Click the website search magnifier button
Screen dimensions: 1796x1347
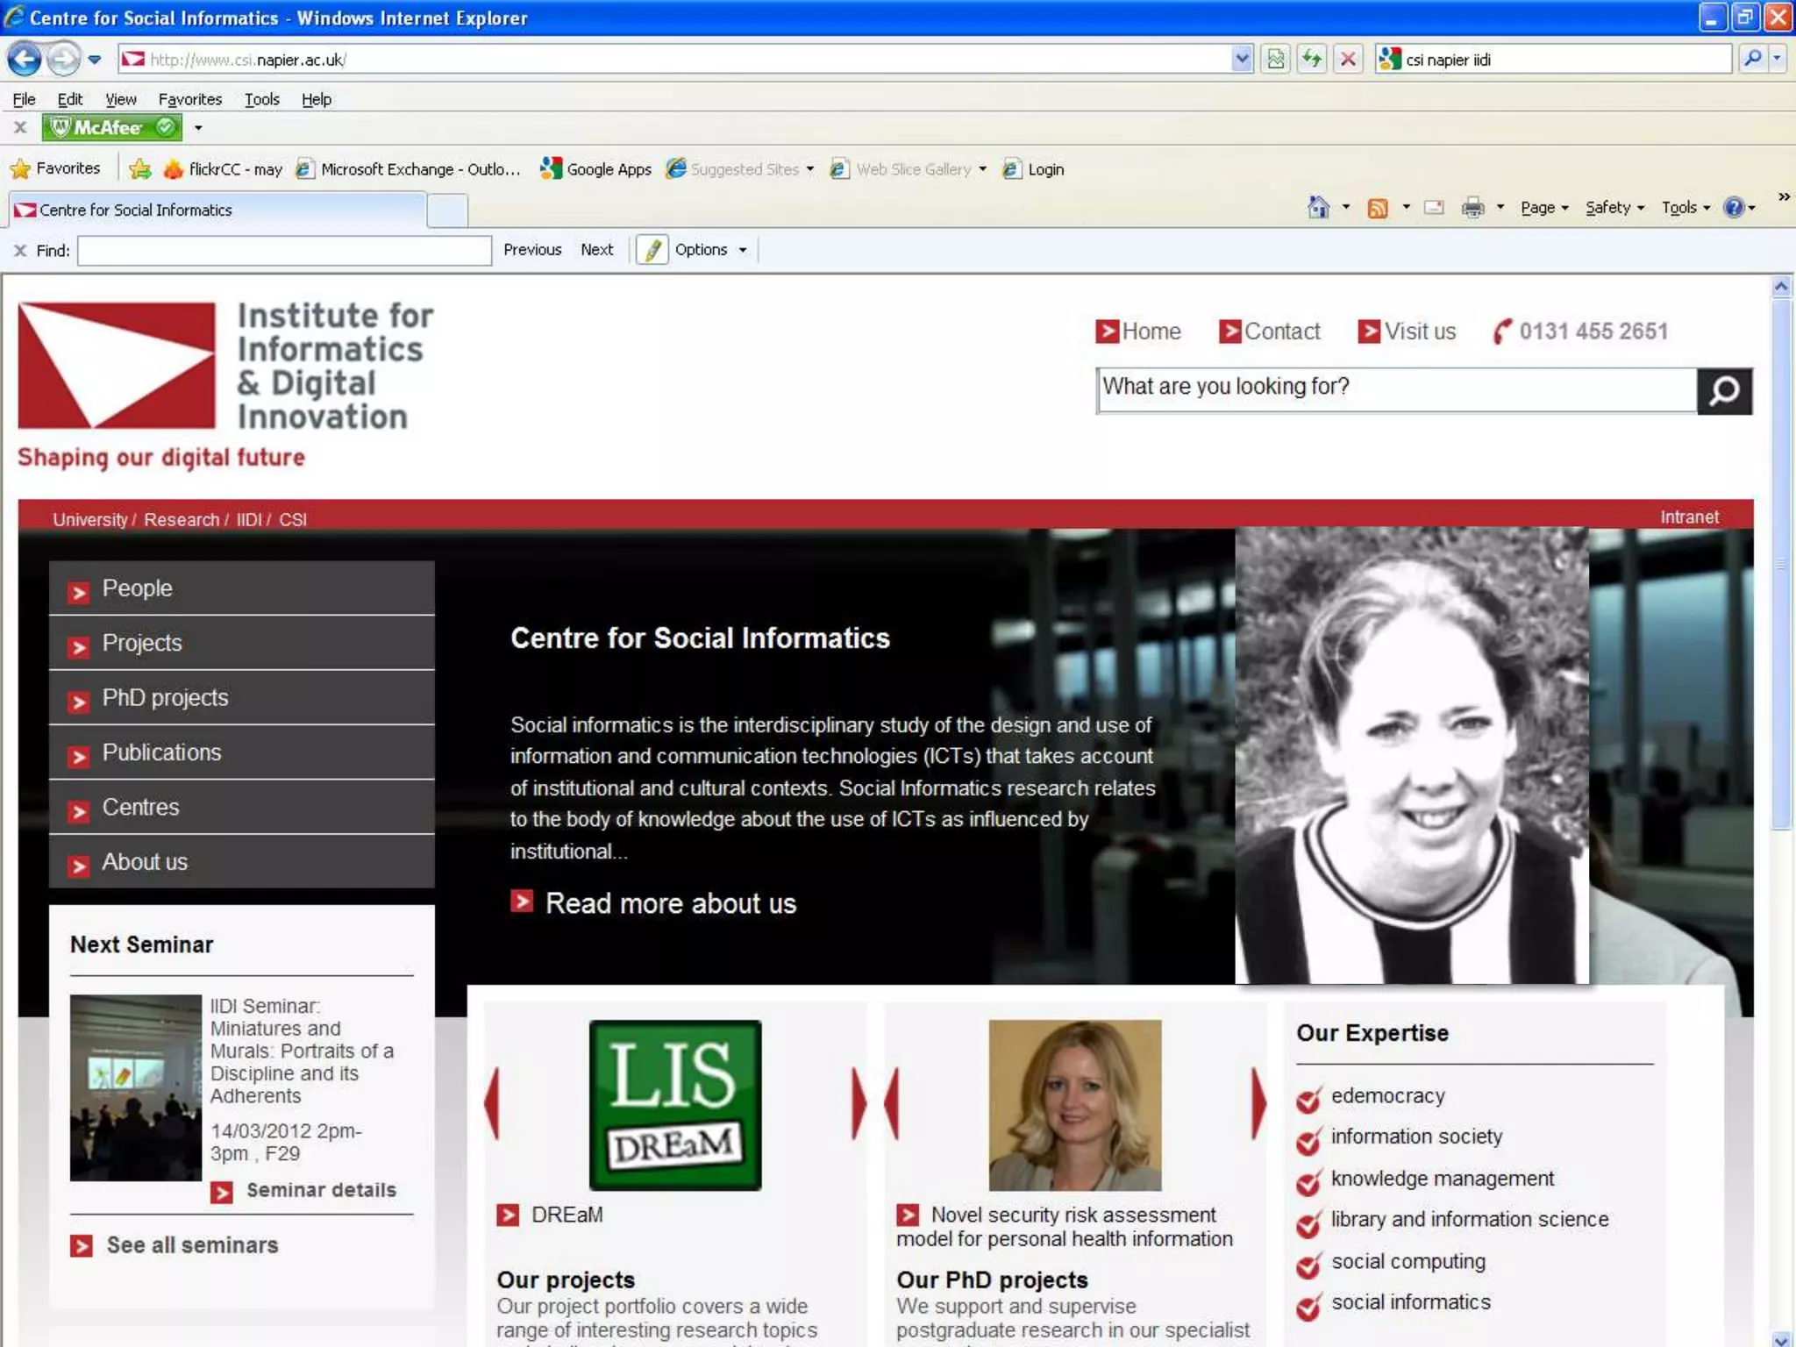1724,391
